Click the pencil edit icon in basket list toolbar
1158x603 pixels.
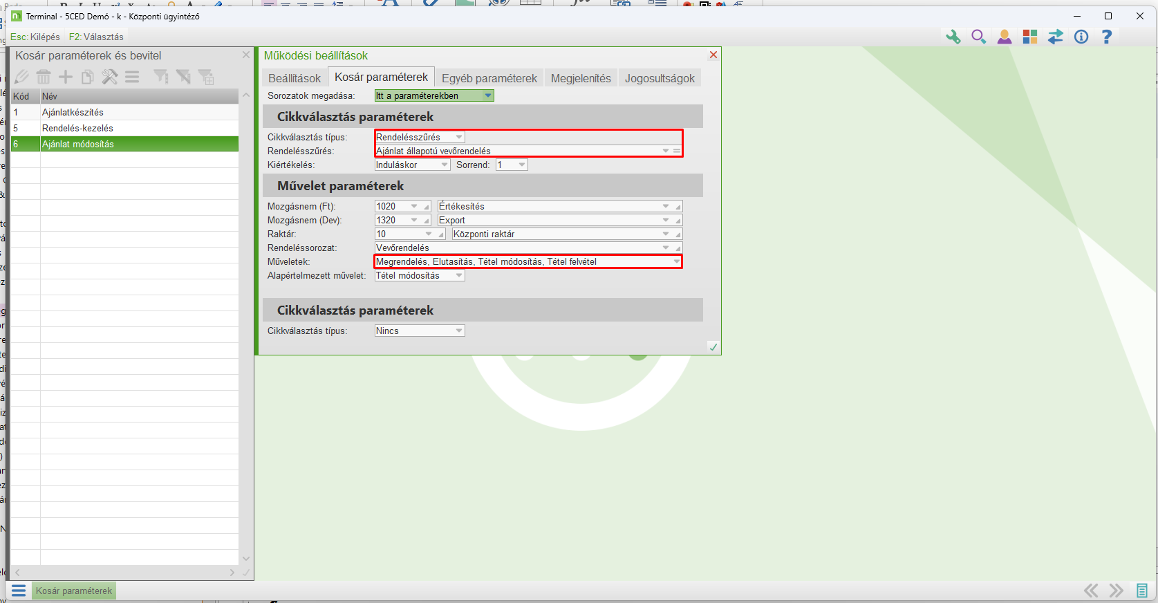pos(21,77)
